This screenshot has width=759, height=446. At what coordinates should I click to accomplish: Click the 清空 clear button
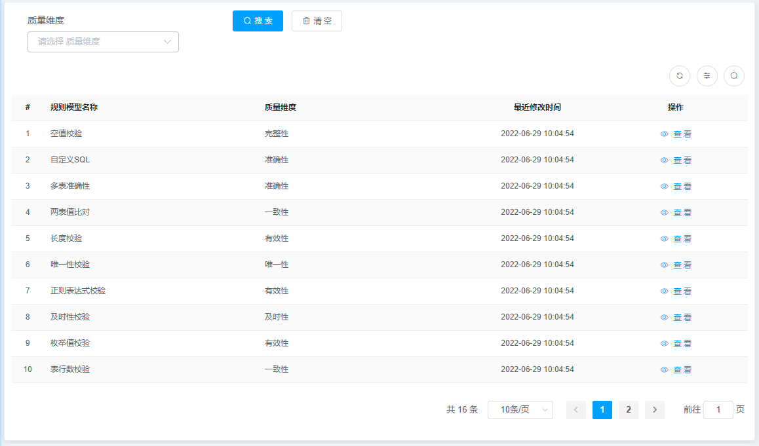[x=317, y=20]
